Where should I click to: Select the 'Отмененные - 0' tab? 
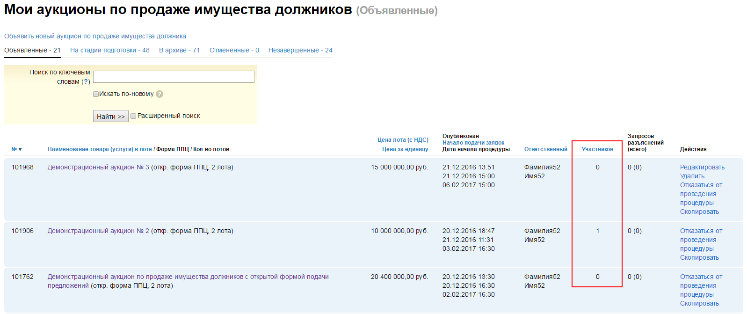point(234,50)
